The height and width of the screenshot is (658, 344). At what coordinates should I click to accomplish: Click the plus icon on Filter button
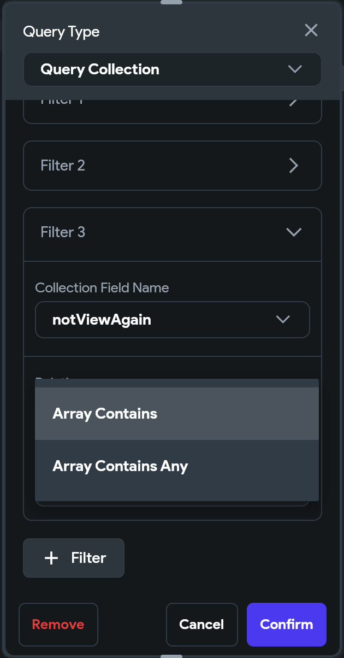pos(51,558)
